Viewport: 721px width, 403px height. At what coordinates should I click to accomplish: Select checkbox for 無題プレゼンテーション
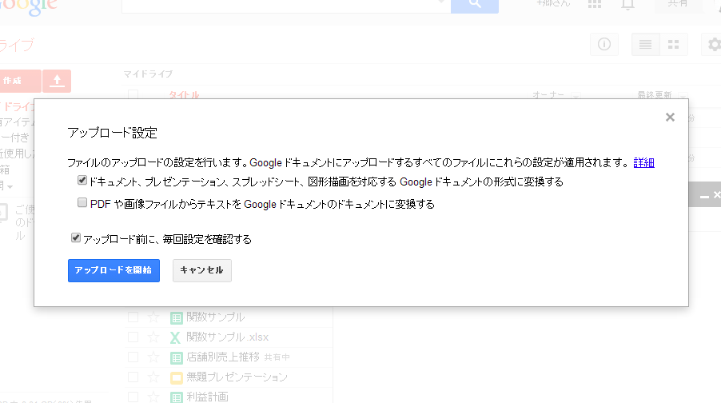pyautogui.click(x=133, y=377)
